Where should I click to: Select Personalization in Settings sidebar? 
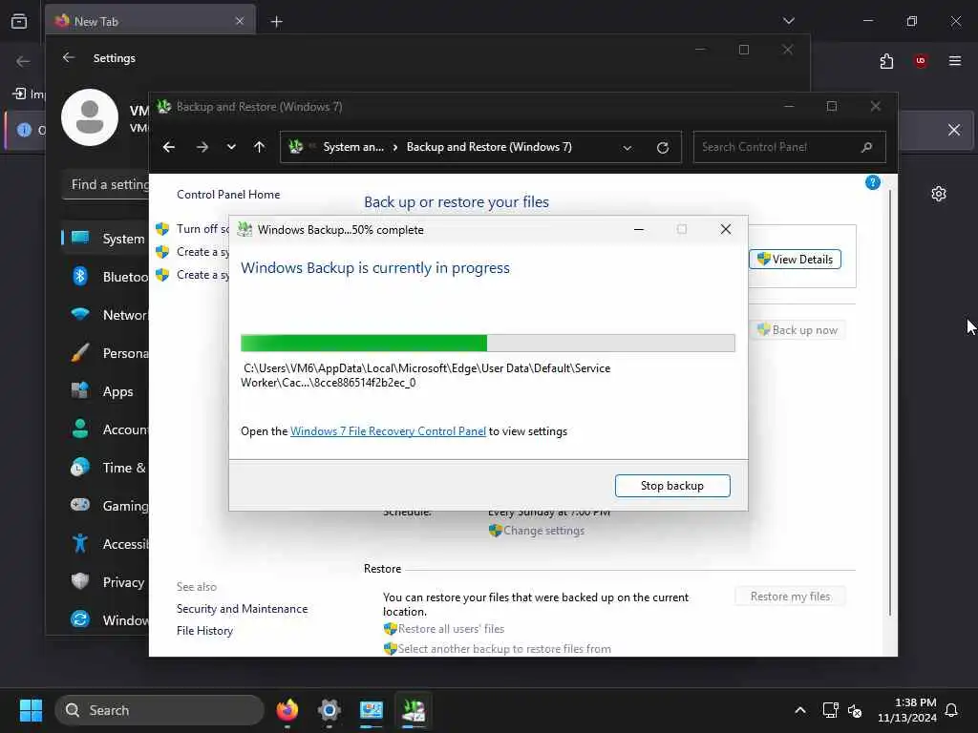[x=106, y=353]
